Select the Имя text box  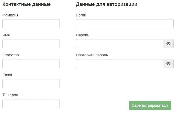pyautogui.click(x=31, y=44)
